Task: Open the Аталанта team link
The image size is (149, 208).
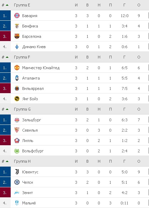Action: pos(31,78)
